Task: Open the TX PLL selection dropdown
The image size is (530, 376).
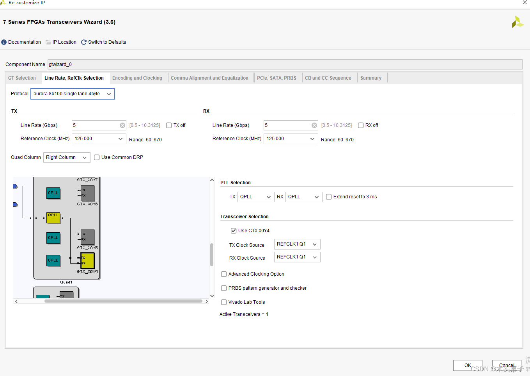Action: pyautogui.click(x=256, y=197)
